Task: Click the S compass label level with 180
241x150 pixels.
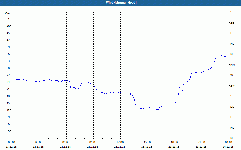Action: coord(231,96)
